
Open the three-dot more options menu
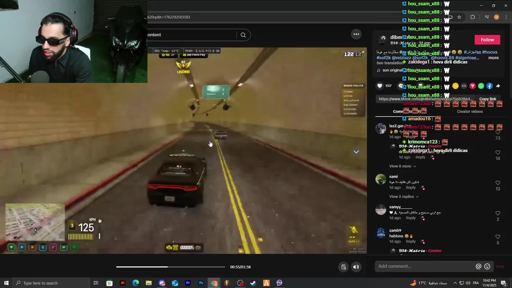click(356, 34)
